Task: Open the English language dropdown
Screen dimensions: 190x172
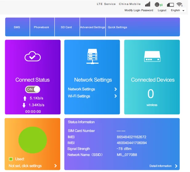Action: 178,10
